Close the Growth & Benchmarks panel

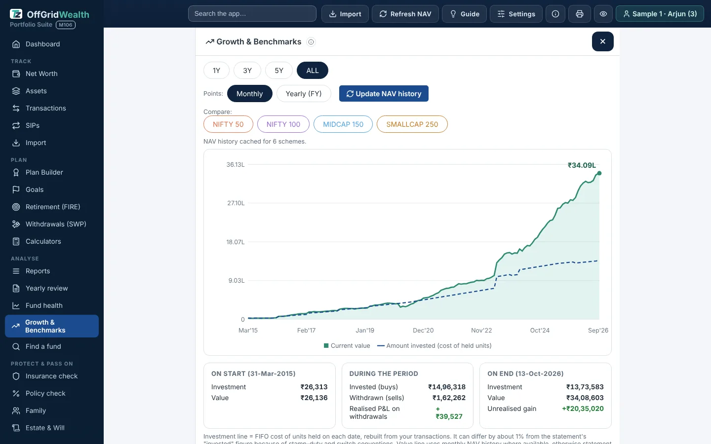pos(603,41)
